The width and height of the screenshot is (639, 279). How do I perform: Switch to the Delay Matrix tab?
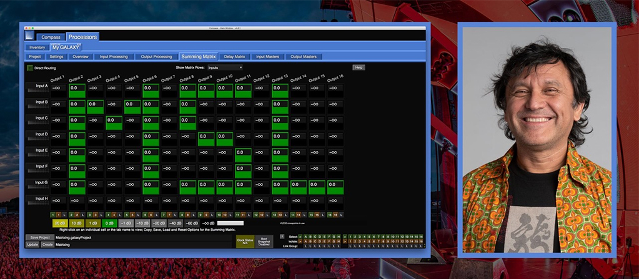click(x=235, y=56)
